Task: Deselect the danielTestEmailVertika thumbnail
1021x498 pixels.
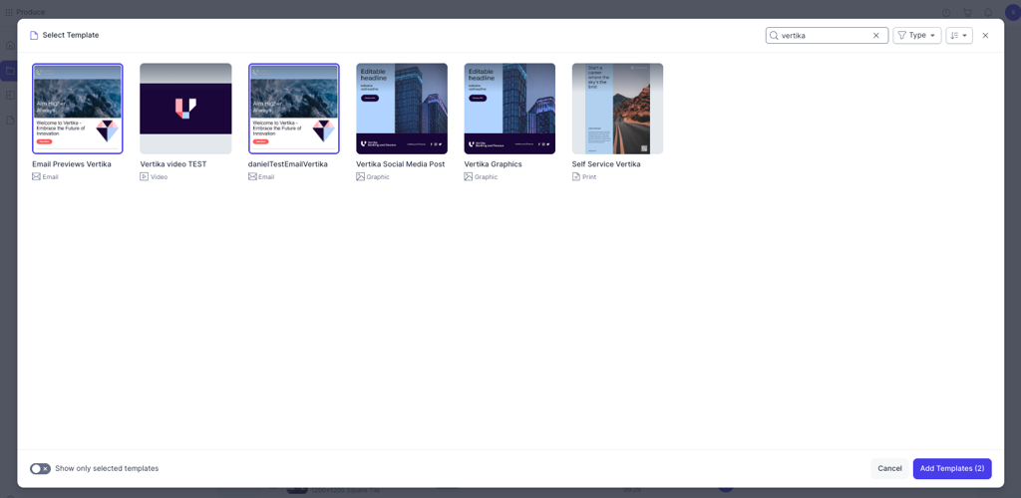Action: click(294, 109)
